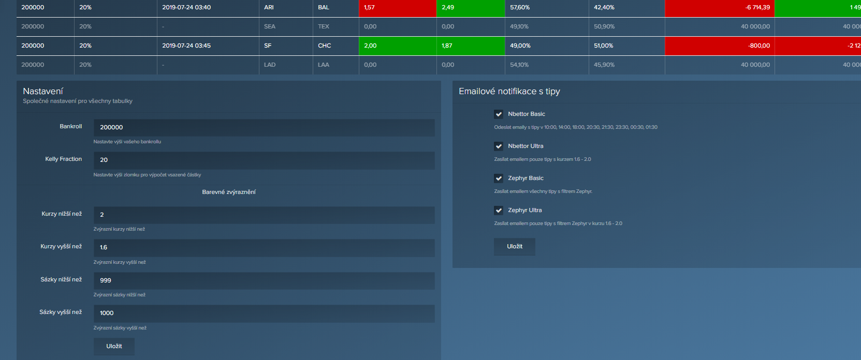Focus the Kelly Fraction input field
861x360 pixels.
pos(264,160)
